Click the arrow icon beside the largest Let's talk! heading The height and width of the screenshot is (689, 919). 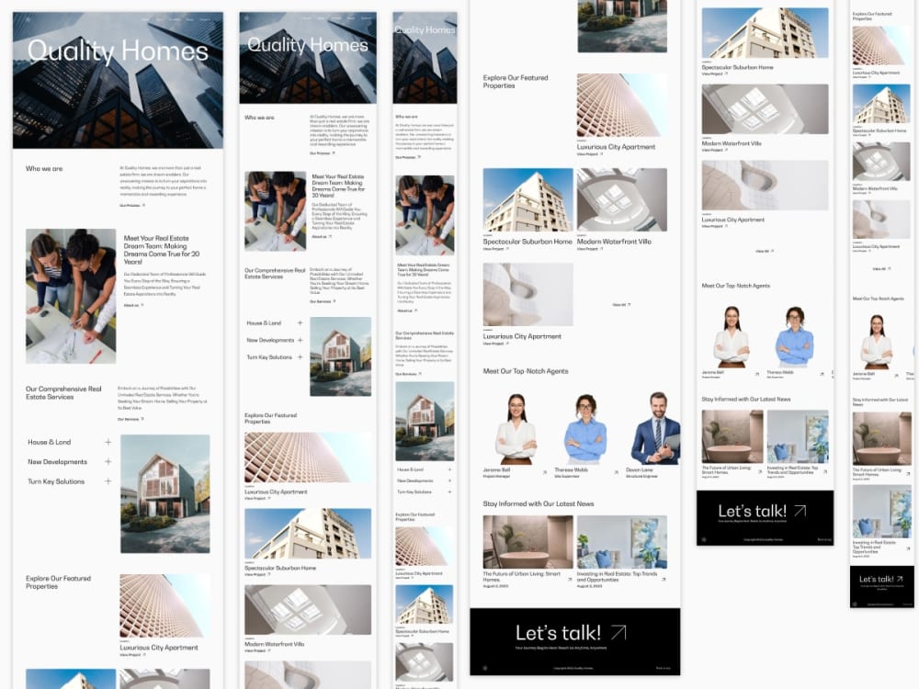point(618,632)
